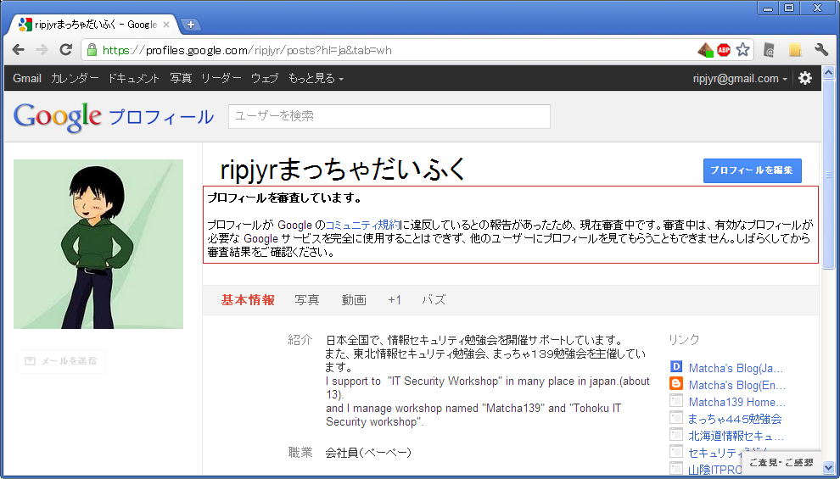This screenshot has height=479, width=840.
Task: Open Matcha's Blog(En… link
Action: [x=737, y=386]
